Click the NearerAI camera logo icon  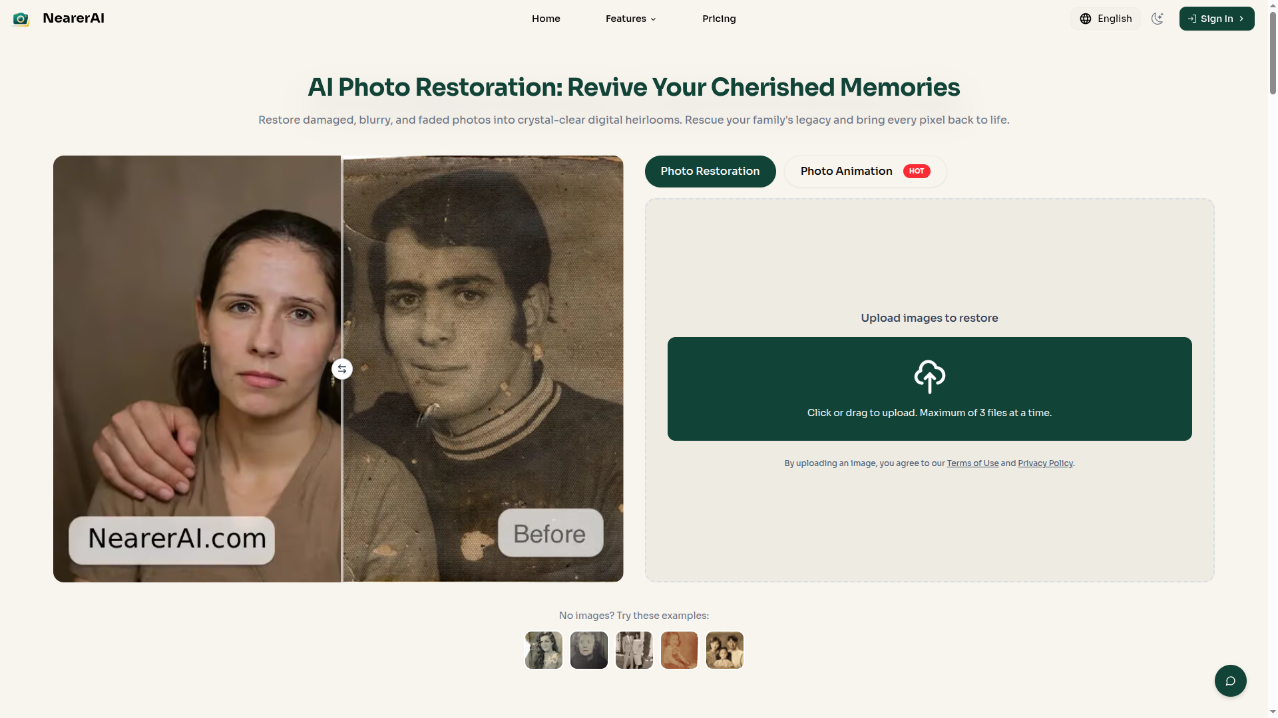tap(21, 19)
